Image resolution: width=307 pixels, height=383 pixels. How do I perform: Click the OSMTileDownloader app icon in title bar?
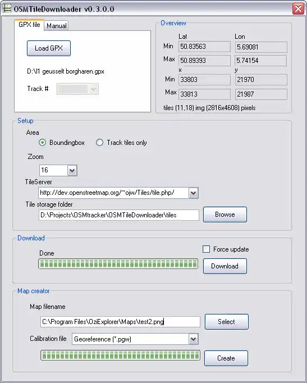[7, 8]
